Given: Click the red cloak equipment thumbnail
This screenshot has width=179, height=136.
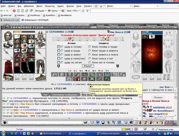Looking at the screenshot, I should point(8,67).
